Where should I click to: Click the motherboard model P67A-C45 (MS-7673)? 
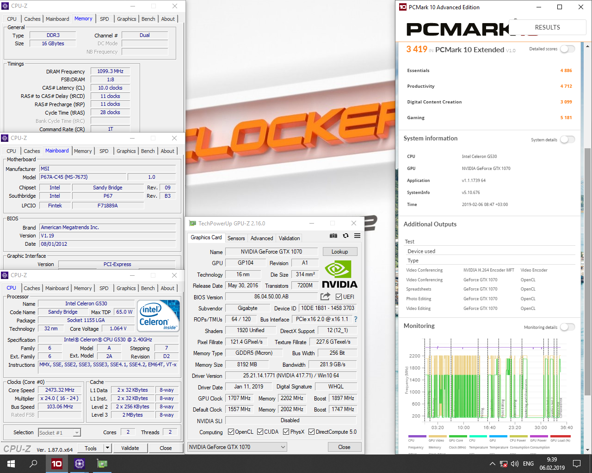tap(83, 177)
